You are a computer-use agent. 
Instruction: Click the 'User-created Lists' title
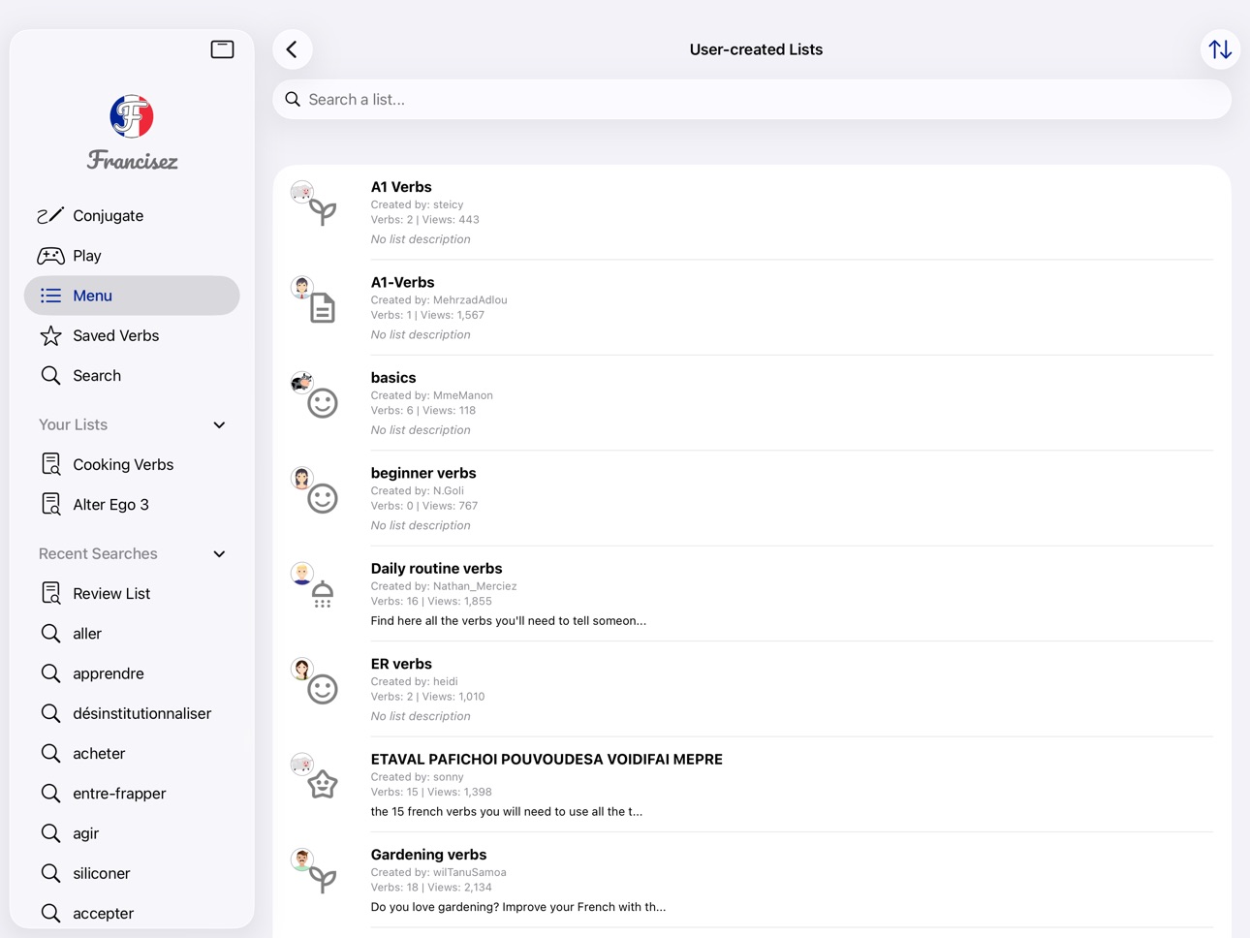[756, 49]
